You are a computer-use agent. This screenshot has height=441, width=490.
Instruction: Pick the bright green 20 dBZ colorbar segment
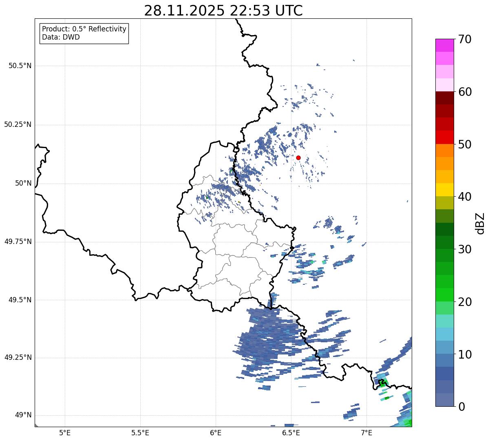[444, 295]
